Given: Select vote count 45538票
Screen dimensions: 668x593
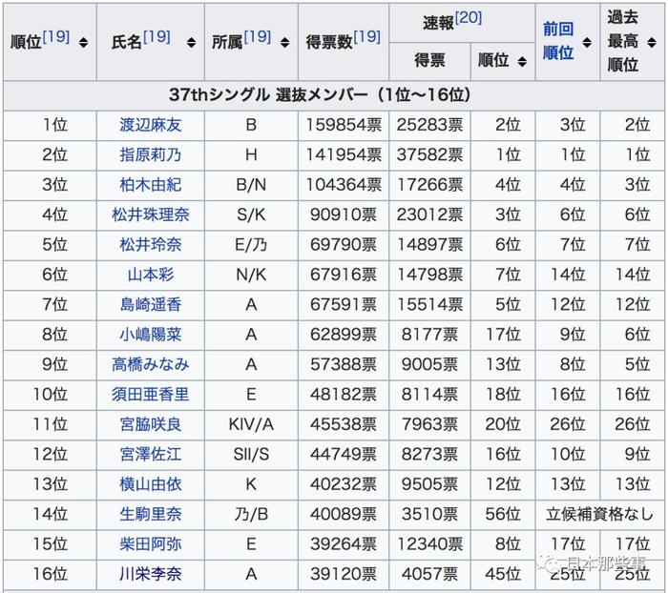Looking at the screenshot, I should (344, 425).
